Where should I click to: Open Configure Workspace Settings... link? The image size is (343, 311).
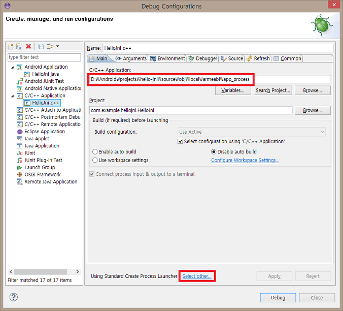pyautogui.click(x=245, y=160)
